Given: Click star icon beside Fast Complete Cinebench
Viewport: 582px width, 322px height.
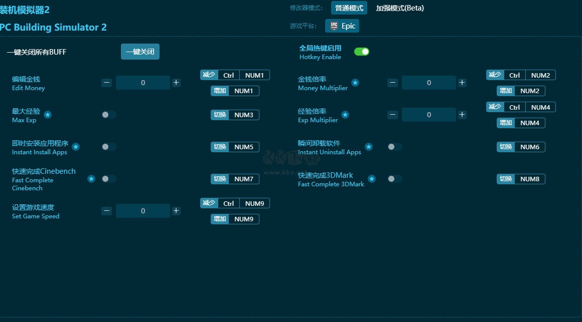Looking at the screenshot, I should click(91, 179).
